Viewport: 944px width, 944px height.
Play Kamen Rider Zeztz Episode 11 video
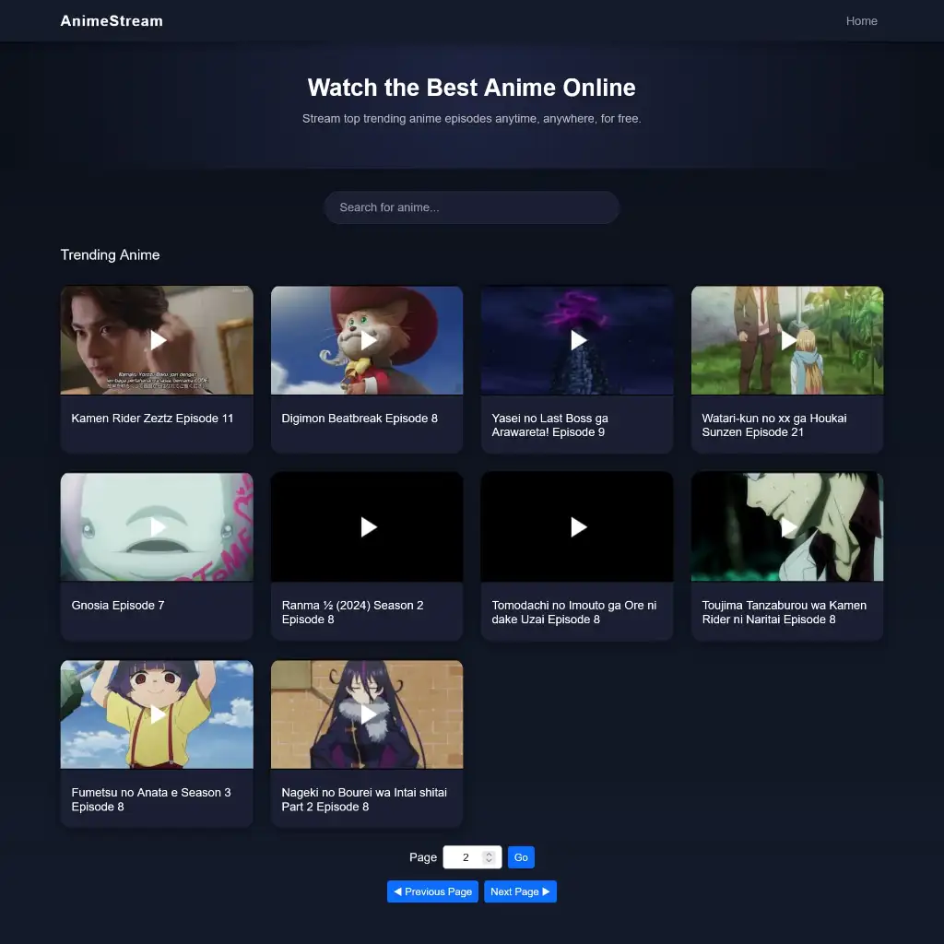[x=158, y=340]
